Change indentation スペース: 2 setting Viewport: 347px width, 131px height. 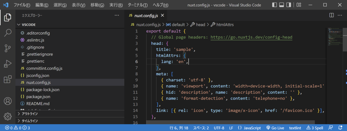pyautogui.click(x=201, y=128)
